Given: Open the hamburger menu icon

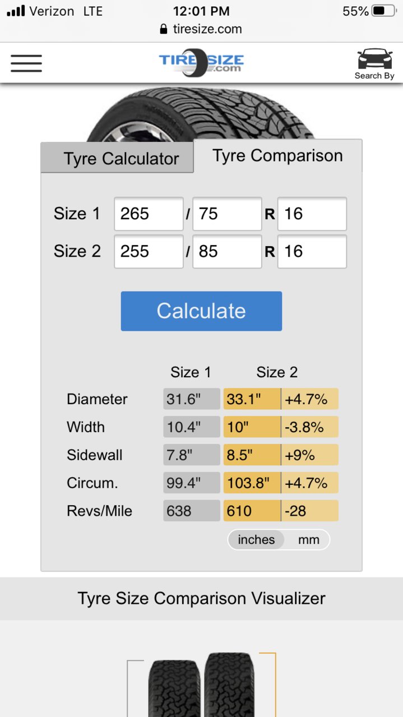Looking at the screenshot, I should pyautogui.click(x=26, y=63).
